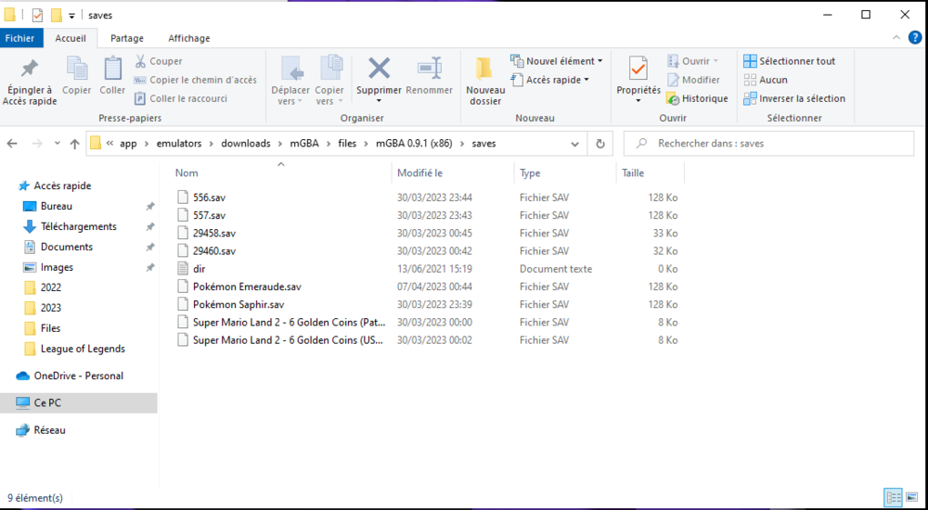Image resolution: width=928 pixels, height=510 pixels.
Task: Open the address bar history dropdown chevron
Action: [x=576, y=144]
